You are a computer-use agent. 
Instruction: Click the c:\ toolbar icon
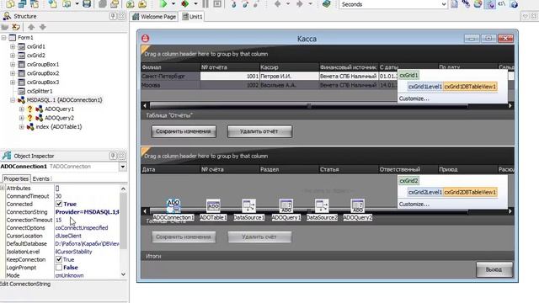click(x=502, y=4)
